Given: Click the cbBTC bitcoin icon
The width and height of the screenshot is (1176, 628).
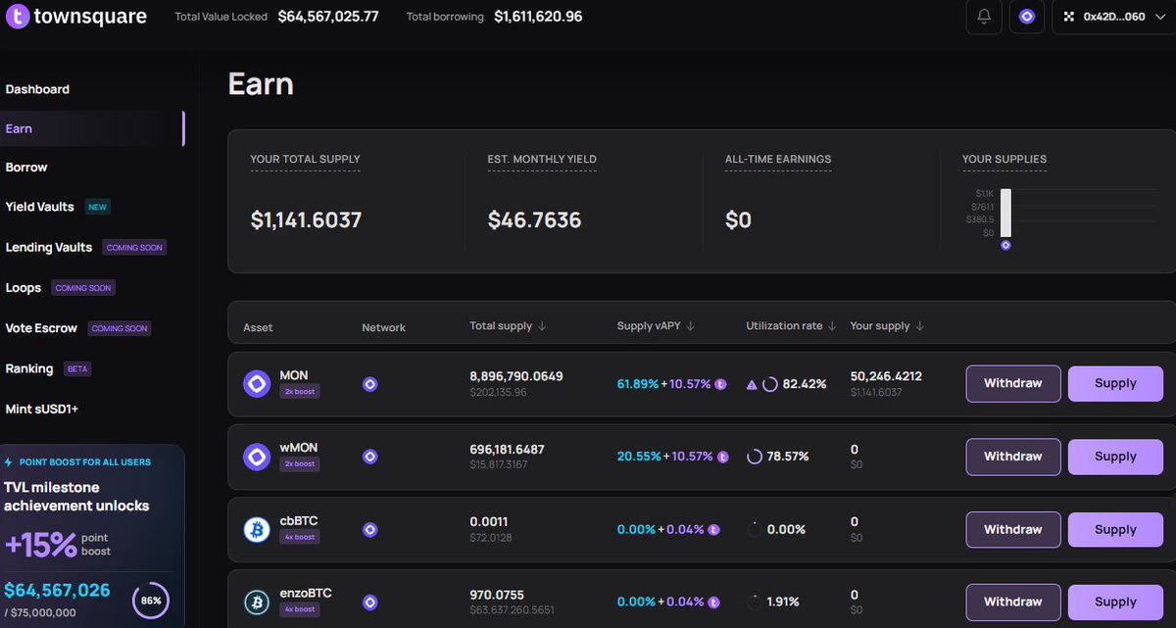Looking at the screenshot, I should click(257, 529).
